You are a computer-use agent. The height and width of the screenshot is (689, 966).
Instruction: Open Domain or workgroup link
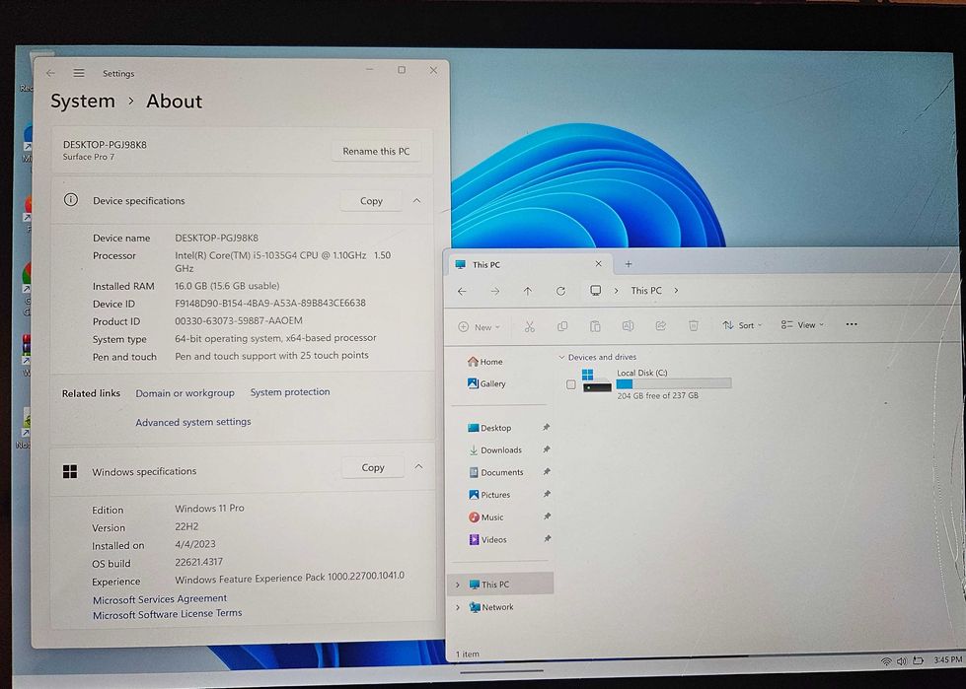(185, 393)
